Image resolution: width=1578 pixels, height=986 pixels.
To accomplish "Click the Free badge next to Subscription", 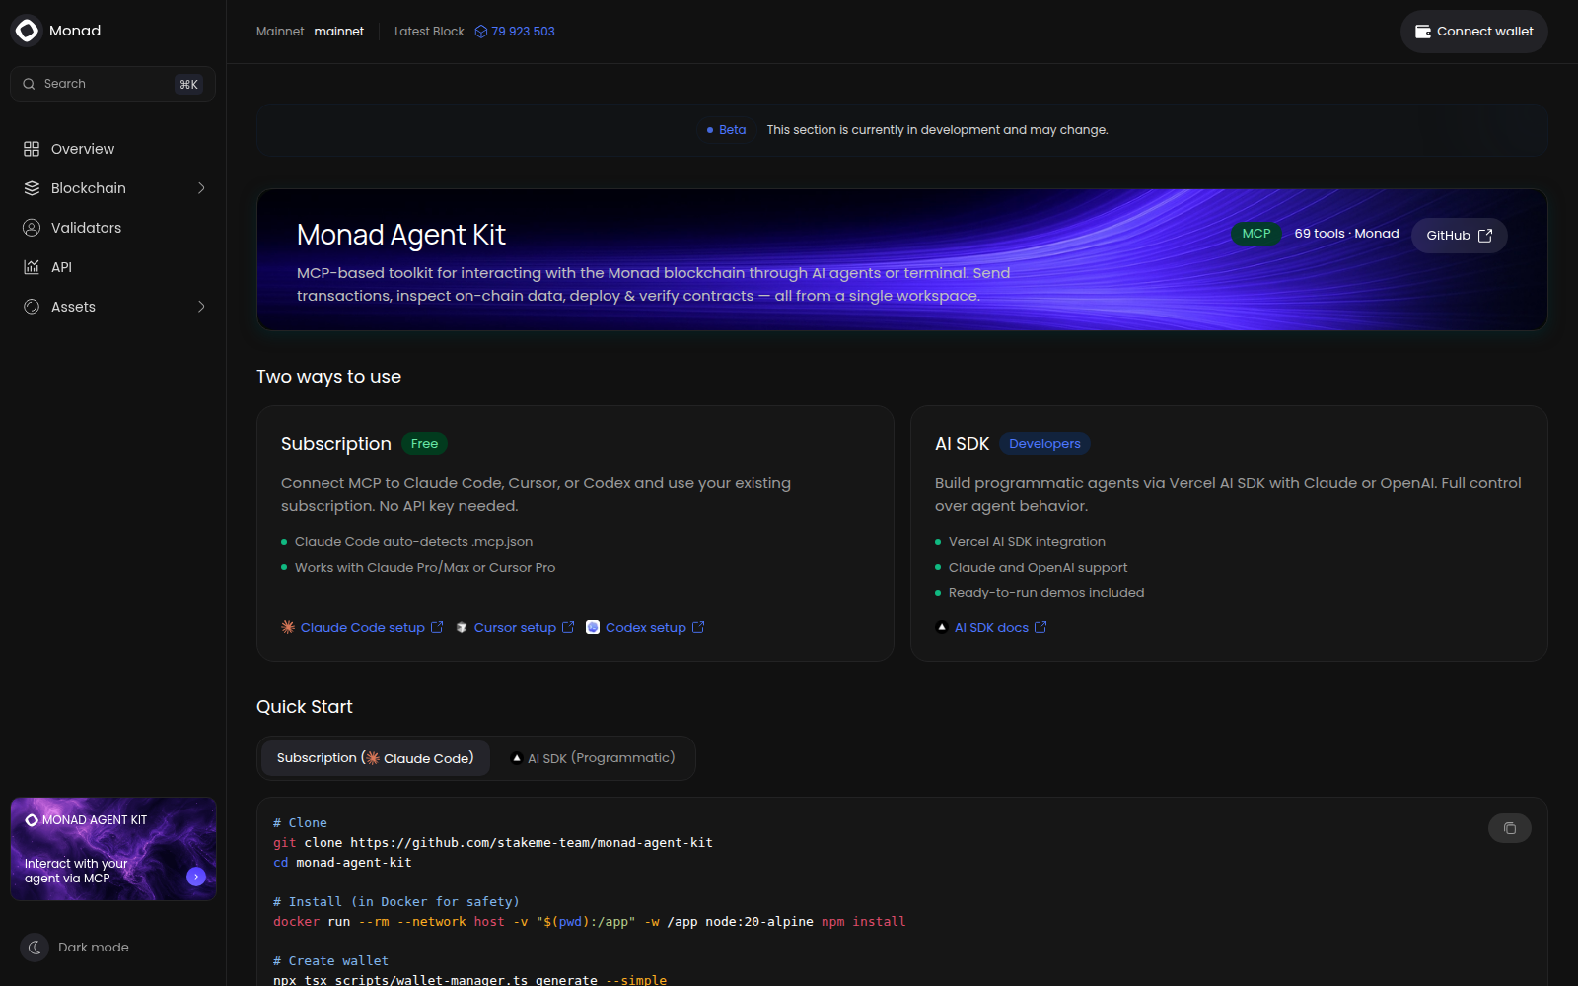I will [424, 444].
